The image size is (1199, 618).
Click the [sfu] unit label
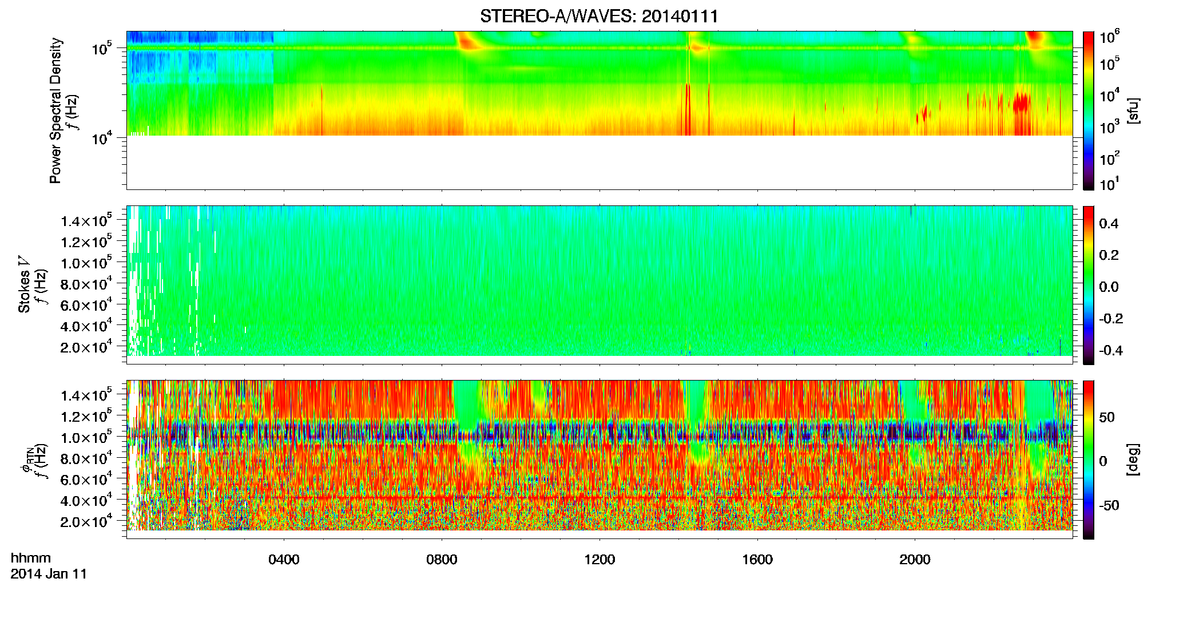(x=1133, y=110)
